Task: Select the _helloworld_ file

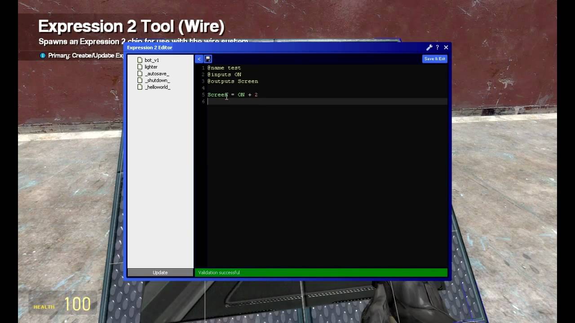Action: coord(158,87)
